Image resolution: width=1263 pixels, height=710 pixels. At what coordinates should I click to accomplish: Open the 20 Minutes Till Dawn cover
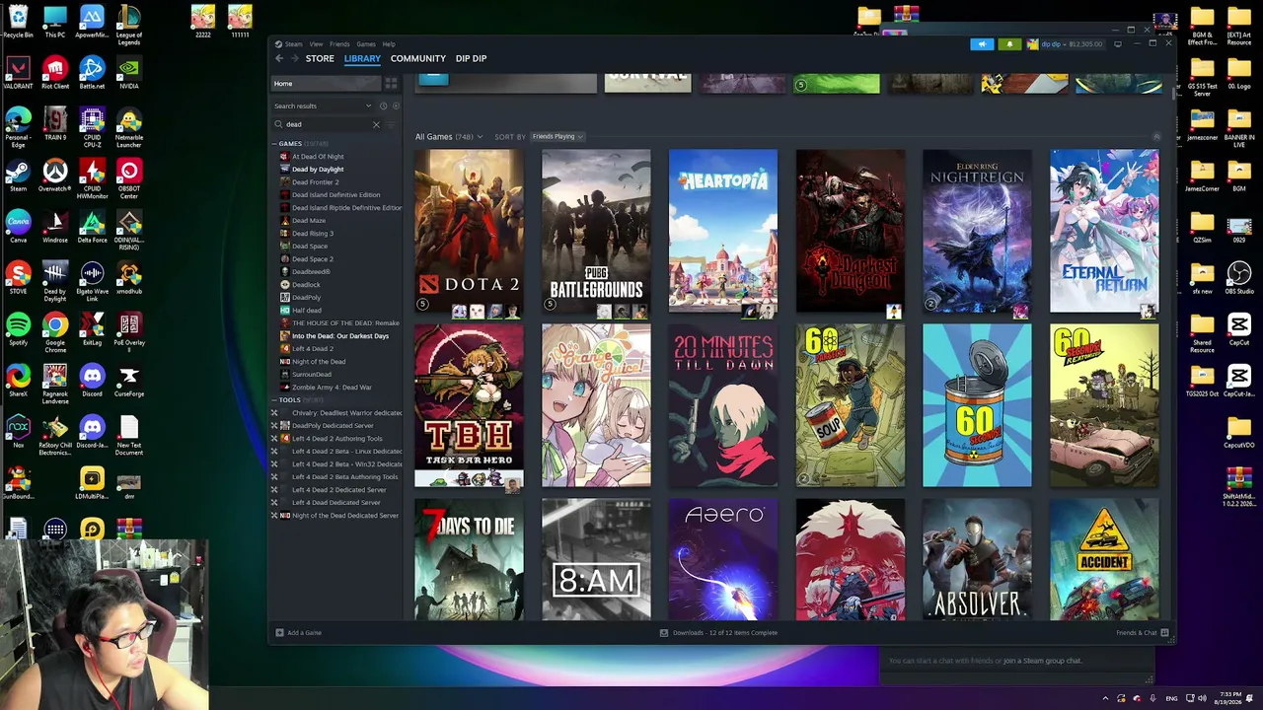[723, 405]
